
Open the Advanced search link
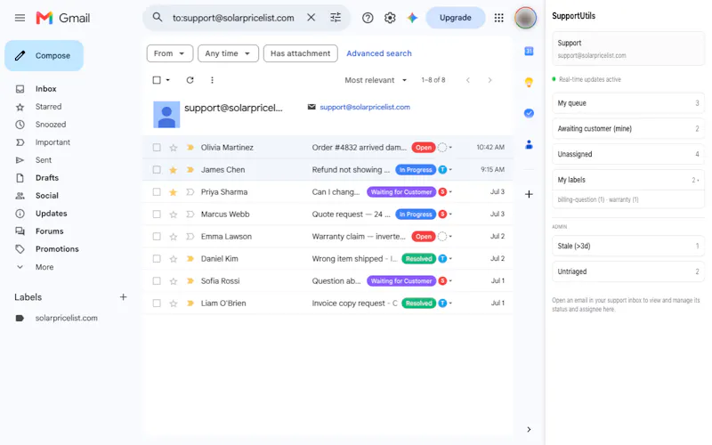379,53
